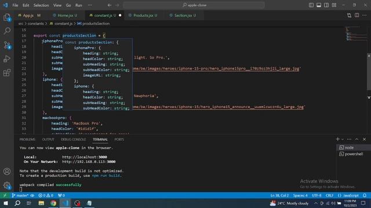Go back with the navigation arrow
The height and width of the screenshot is (208, 371).
point(110,5)
